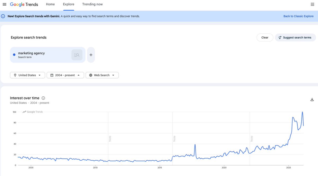This screenshot has width=318, height=176.
Task: Click the Suggest search terms button
Action: (x=295, y=37)
